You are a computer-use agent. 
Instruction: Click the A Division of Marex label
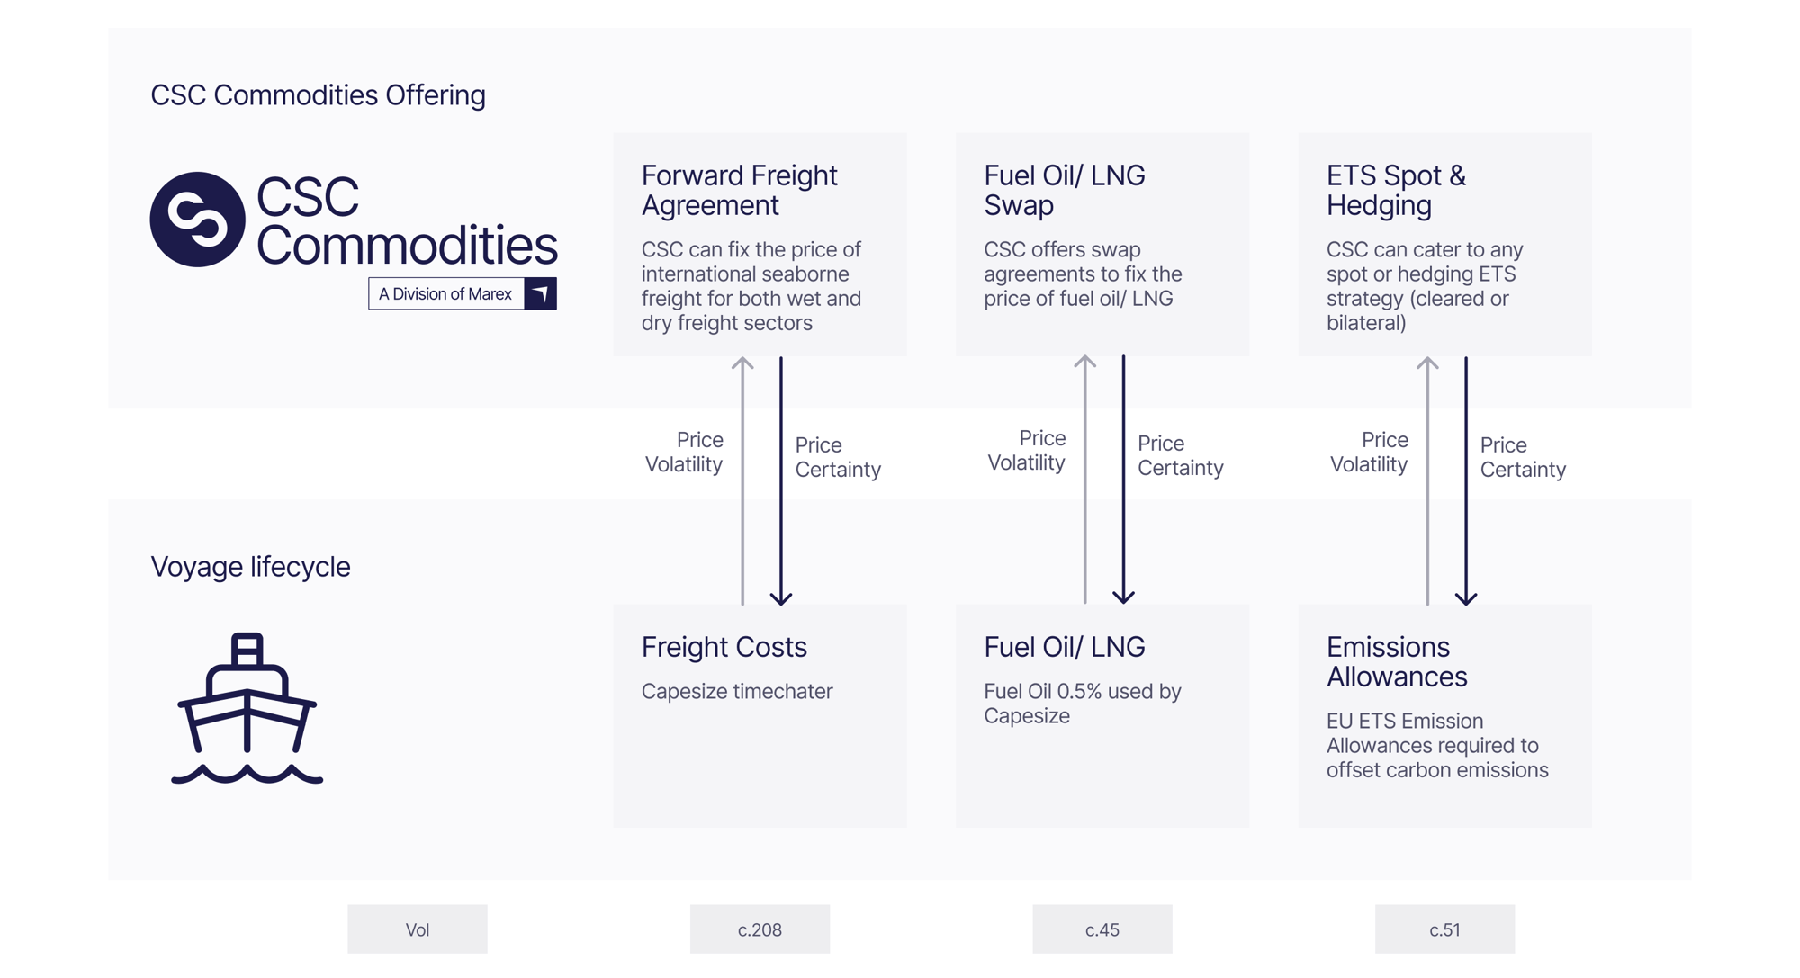[x=445, y=293]
